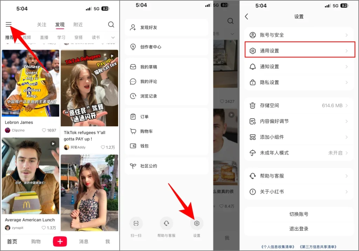Tap the red plus create button
359x251 pixels.
coord(60,242)
